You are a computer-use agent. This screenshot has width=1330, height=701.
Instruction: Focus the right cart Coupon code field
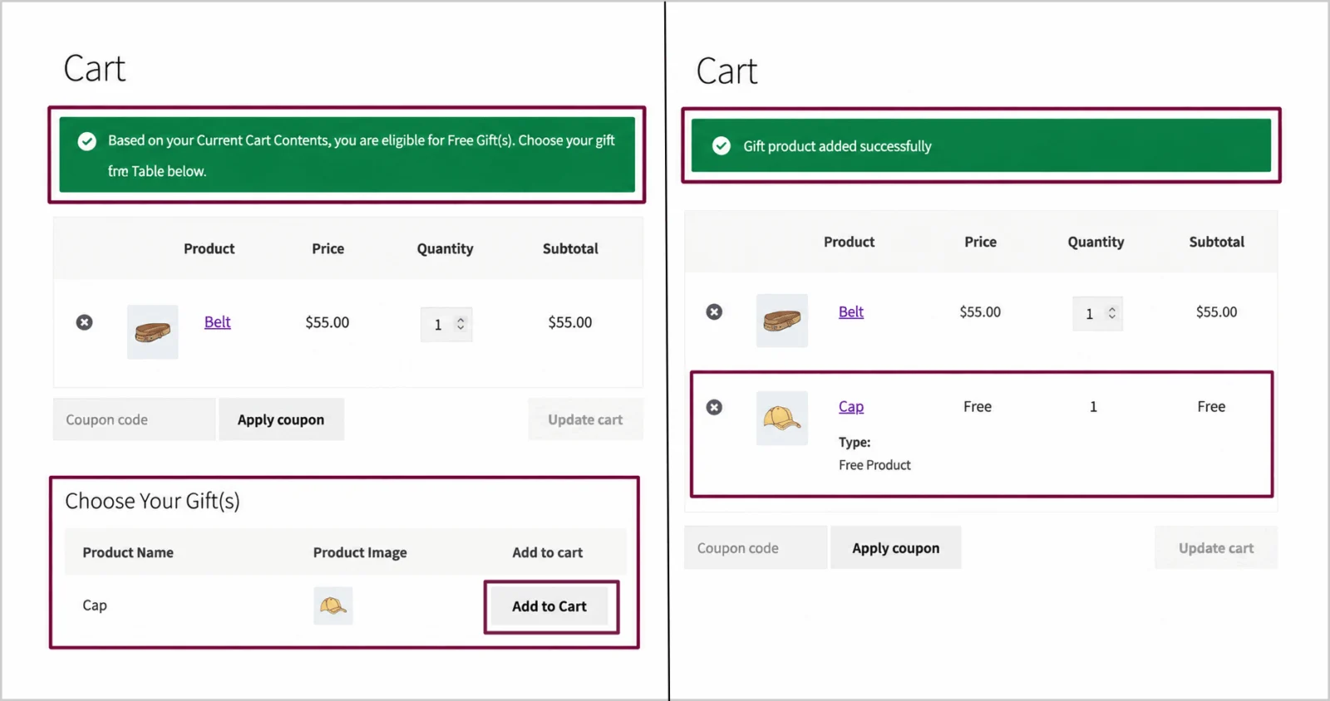pos(756,548)
